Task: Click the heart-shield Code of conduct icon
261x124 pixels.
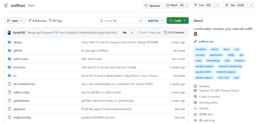Action: tap(195, 97)
